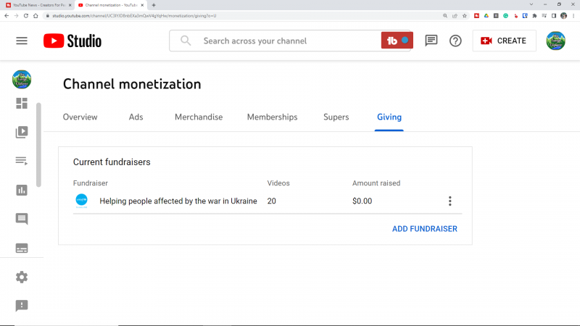The width and height of the screenshot is (580, 326).
Task: Open the Ukraine war fundraiser link
Action: click(178, 201)
